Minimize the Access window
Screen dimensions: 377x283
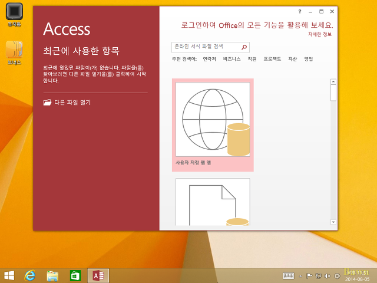[310, 12]
